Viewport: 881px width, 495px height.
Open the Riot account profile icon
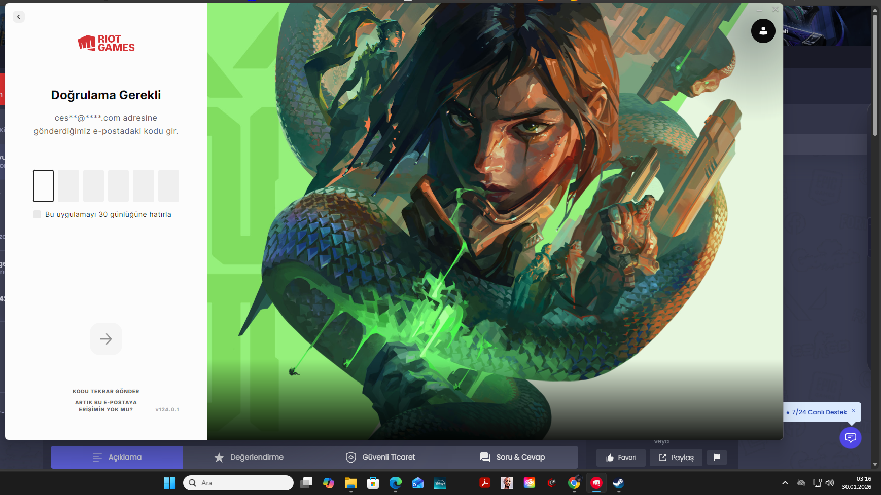tap(763, 31)
